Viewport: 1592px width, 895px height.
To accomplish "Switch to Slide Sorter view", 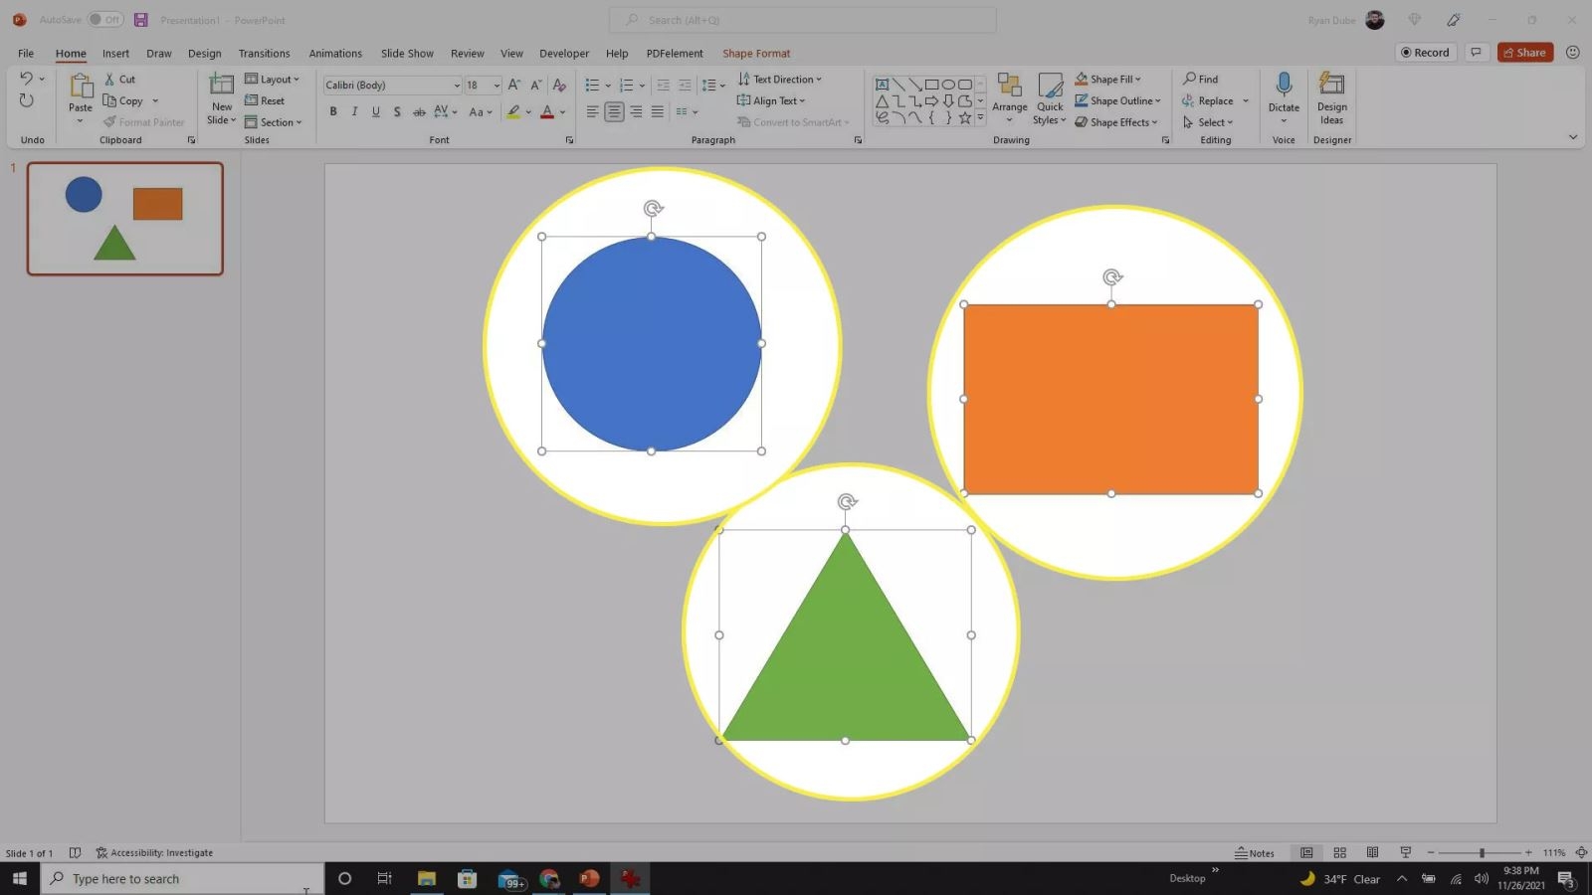I will [1339, 852].
